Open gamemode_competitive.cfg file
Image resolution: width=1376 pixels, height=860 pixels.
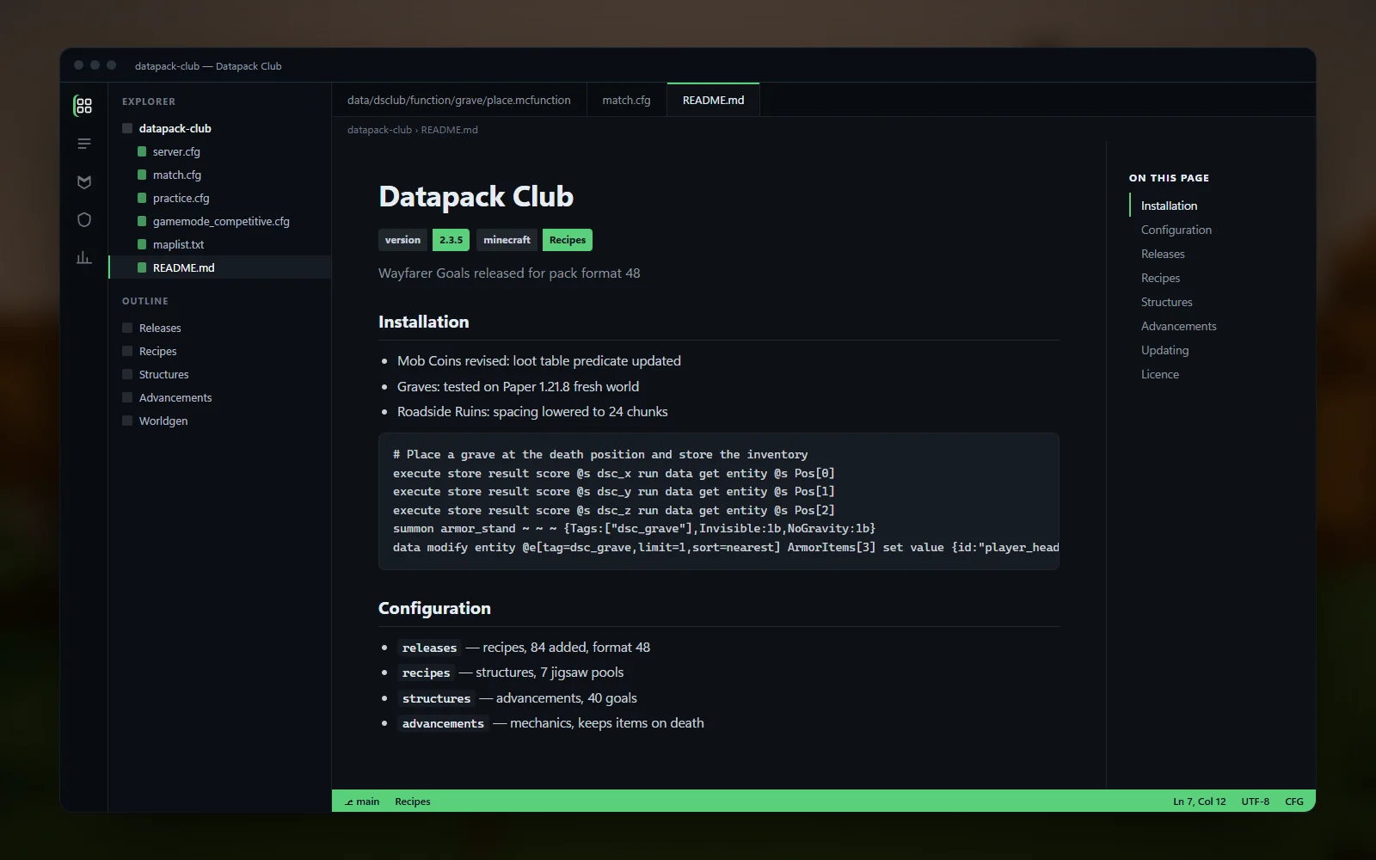(220, 221)
